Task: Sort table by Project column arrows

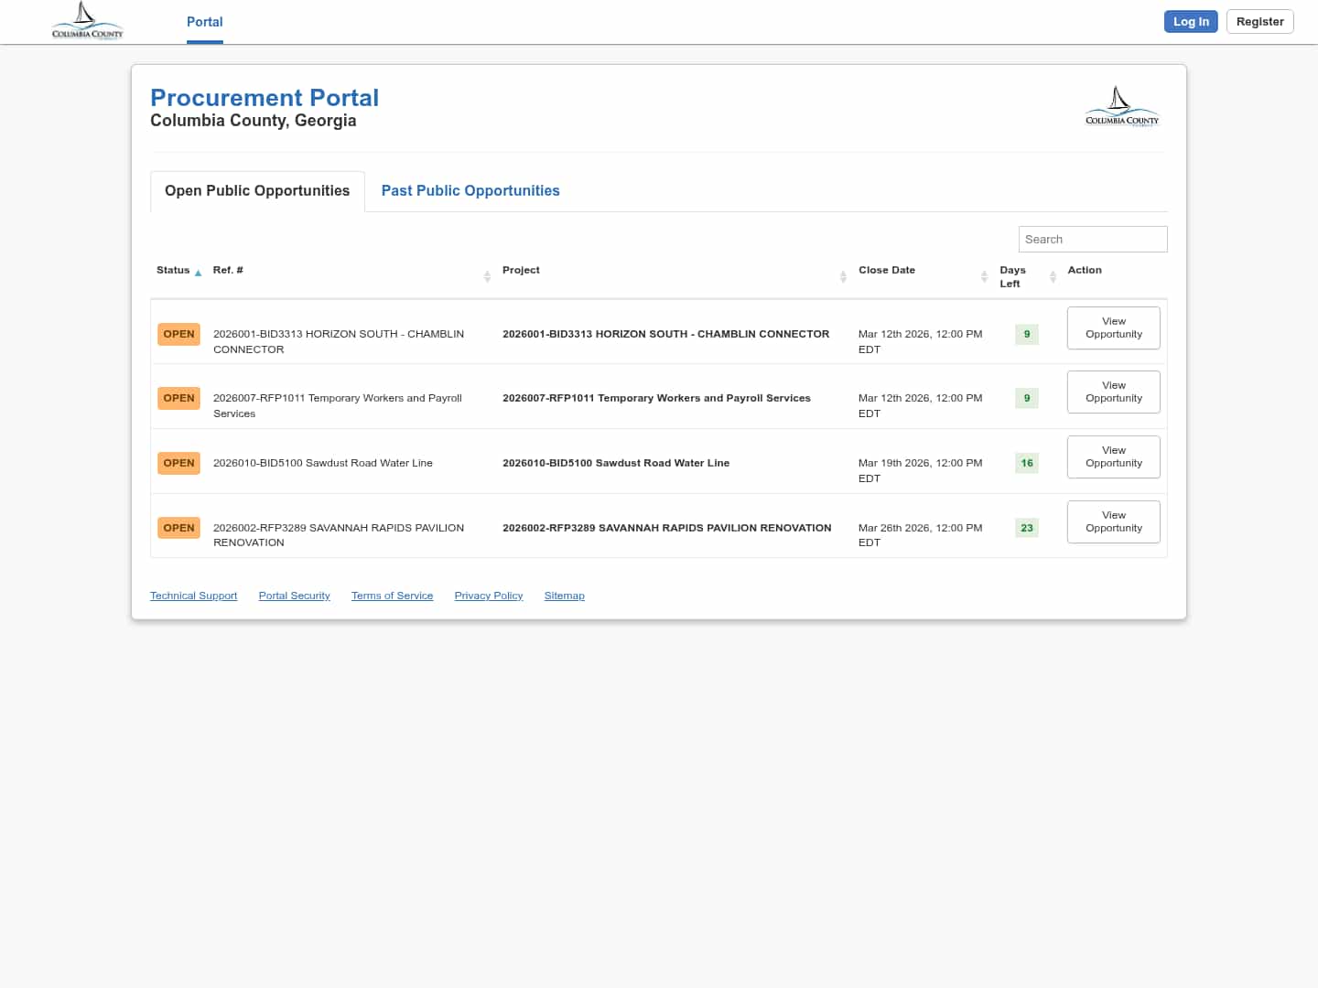Action: (x=843, y=276)
